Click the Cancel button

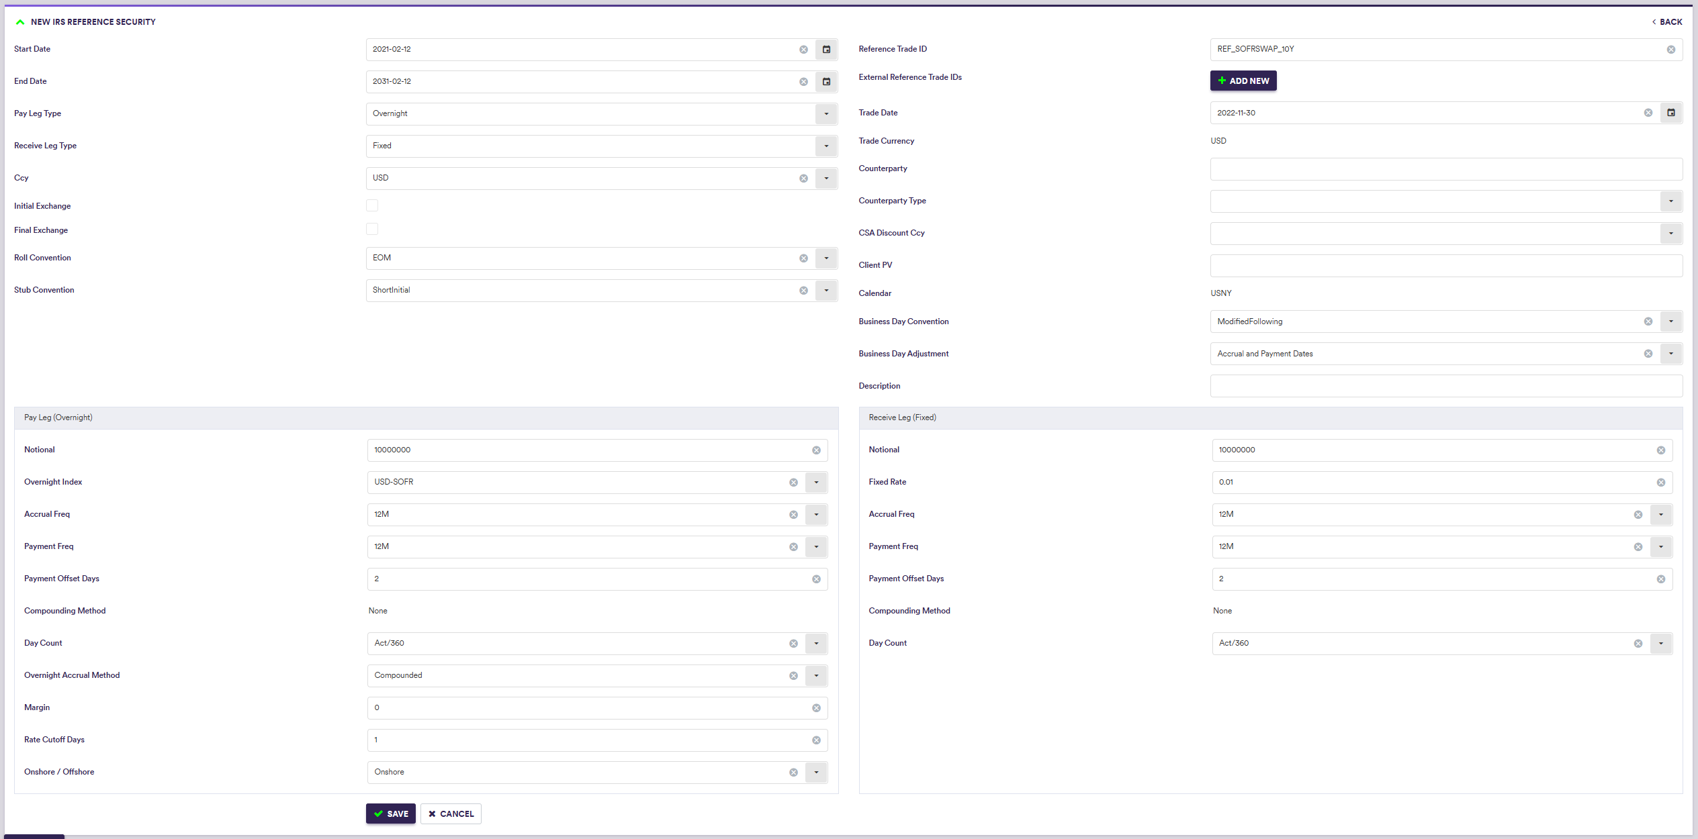[451, 813]
